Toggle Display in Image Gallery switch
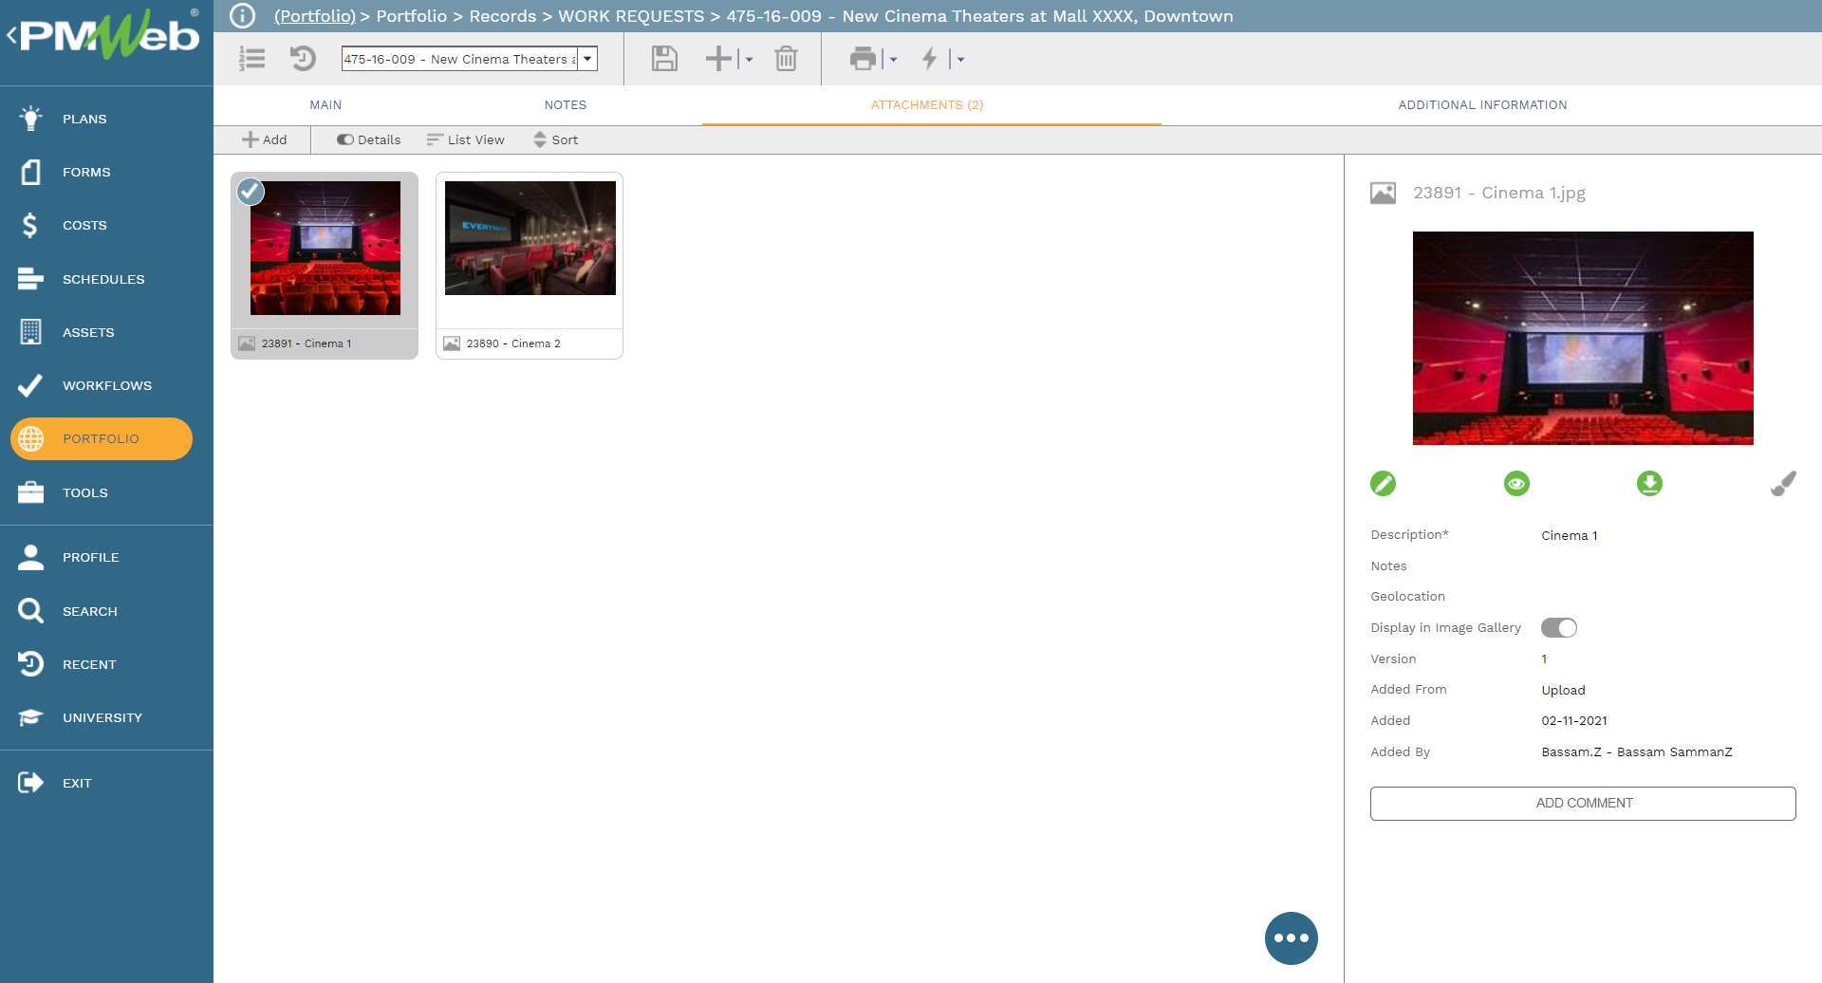 (x=1558, y=628)
